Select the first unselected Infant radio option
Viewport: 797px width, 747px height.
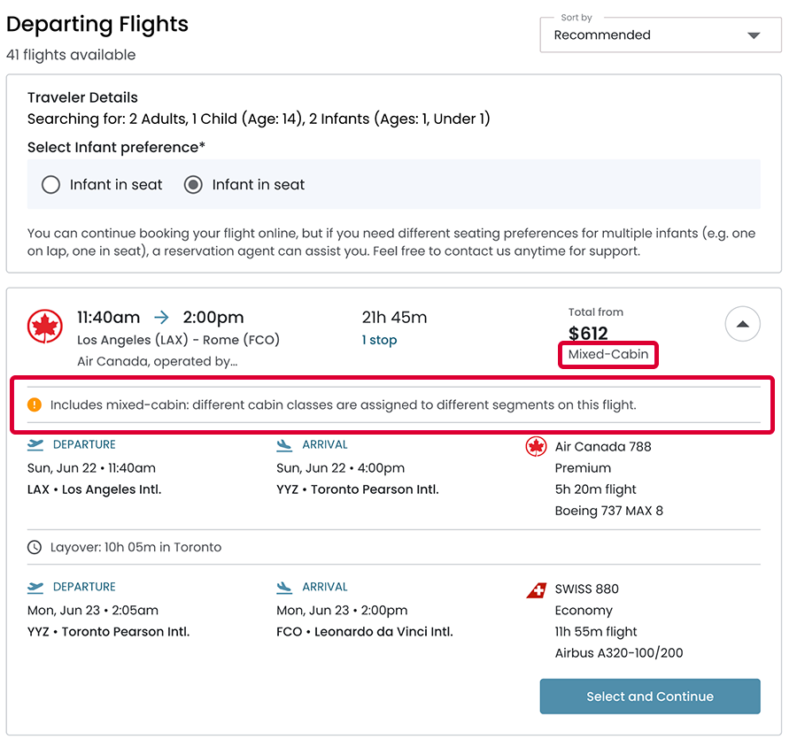[51, 185]
